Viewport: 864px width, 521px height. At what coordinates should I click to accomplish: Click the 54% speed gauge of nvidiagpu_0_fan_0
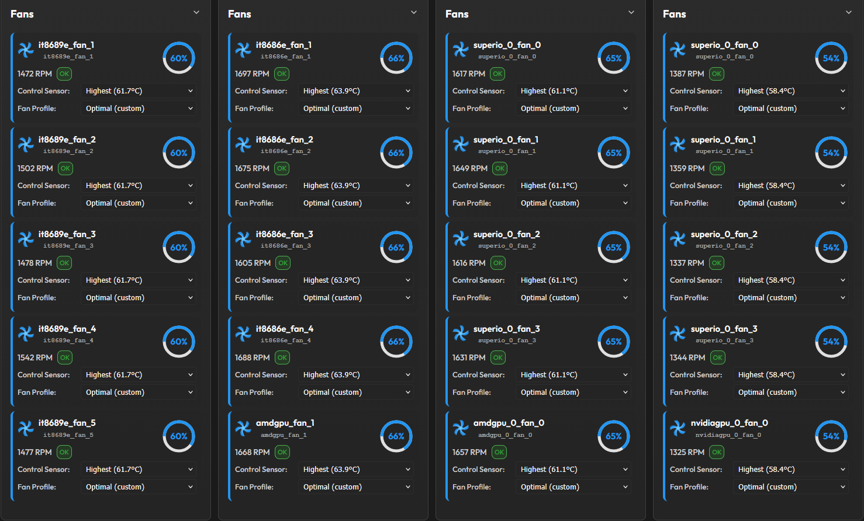click(x=831, y=436)
